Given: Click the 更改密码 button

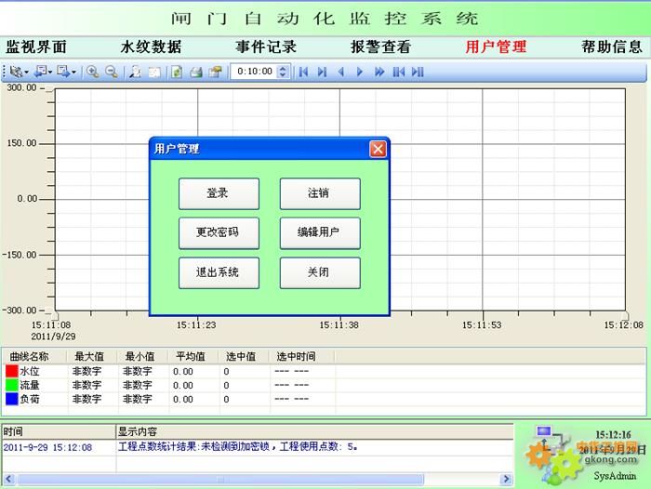Looking at the screenshot, I should pos(219,232).
